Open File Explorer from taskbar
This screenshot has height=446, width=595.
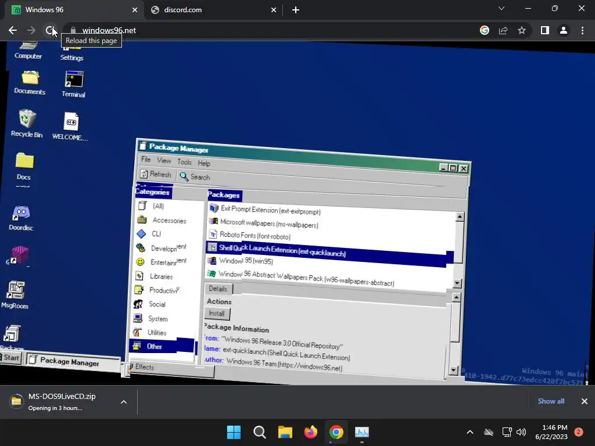pyautogui.click(x=285, y=432)
